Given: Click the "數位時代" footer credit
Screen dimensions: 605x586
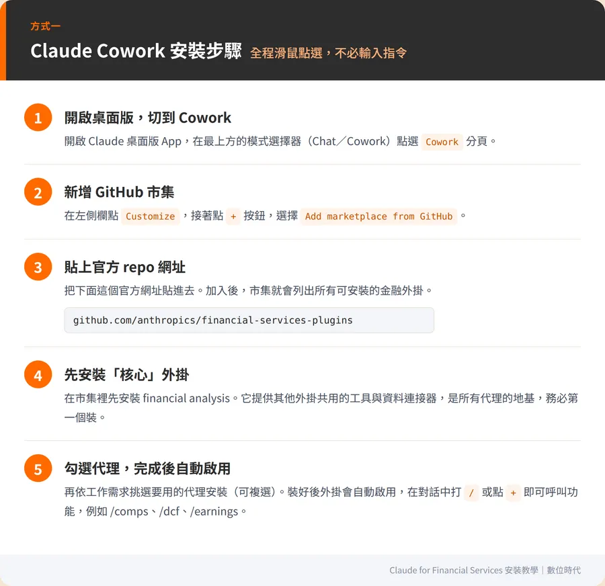Looking at the screenshot, I should point(563,570).
